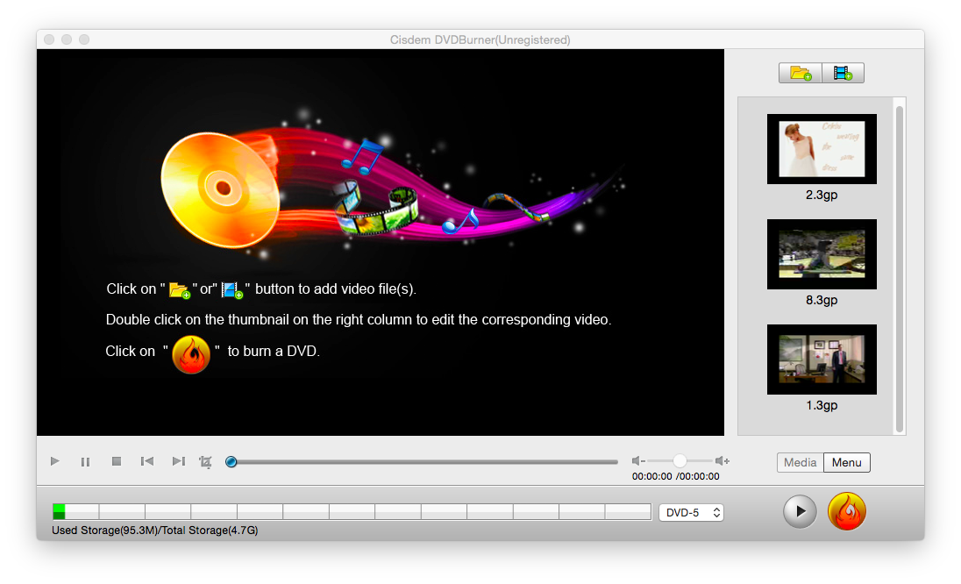Skip to the next video
The height and width of the screenshot is (584, 961).
pyautogui.click(x=178, y=461)
